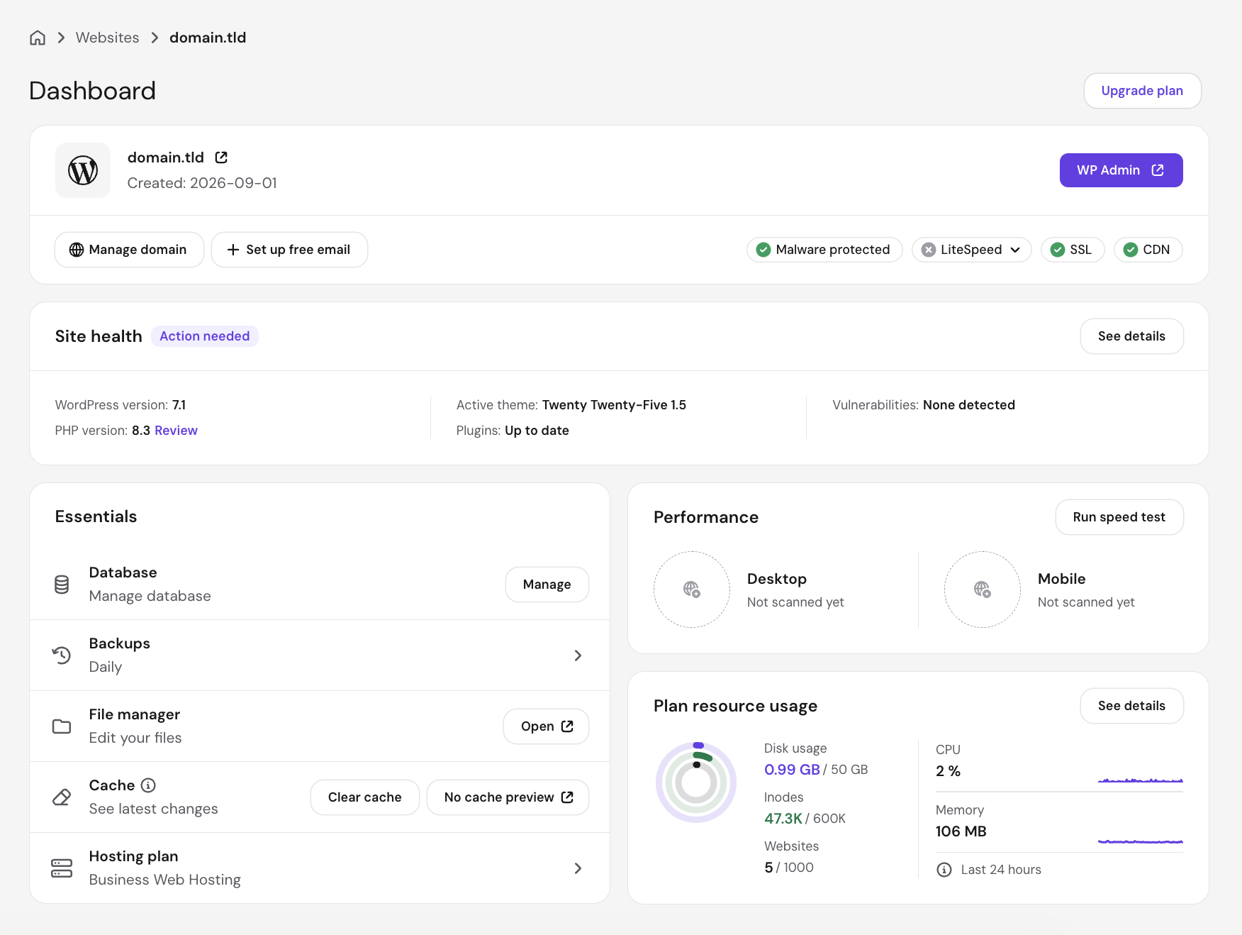This screenshot has width=1242, height=935.
Task: Click Manage domain button
Action: click(129, 250)
